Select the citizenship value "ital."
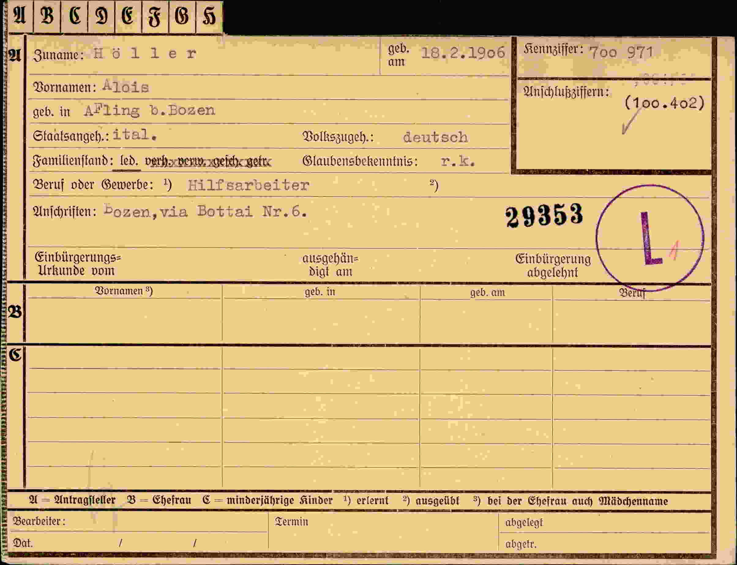Viewport: 737px width, 565px height. pos(135,135)
